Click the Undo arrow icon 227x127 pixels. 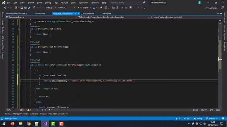click(34, 8)
